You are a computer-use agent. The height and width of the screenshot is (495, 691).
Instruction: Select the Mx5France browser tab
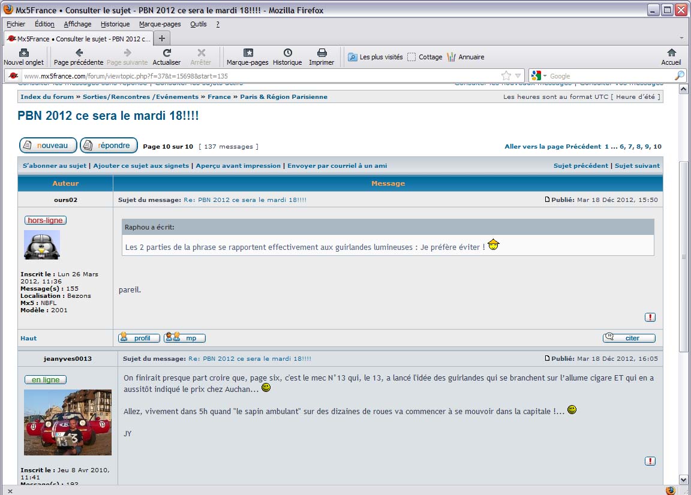click(x=79, y=39)
